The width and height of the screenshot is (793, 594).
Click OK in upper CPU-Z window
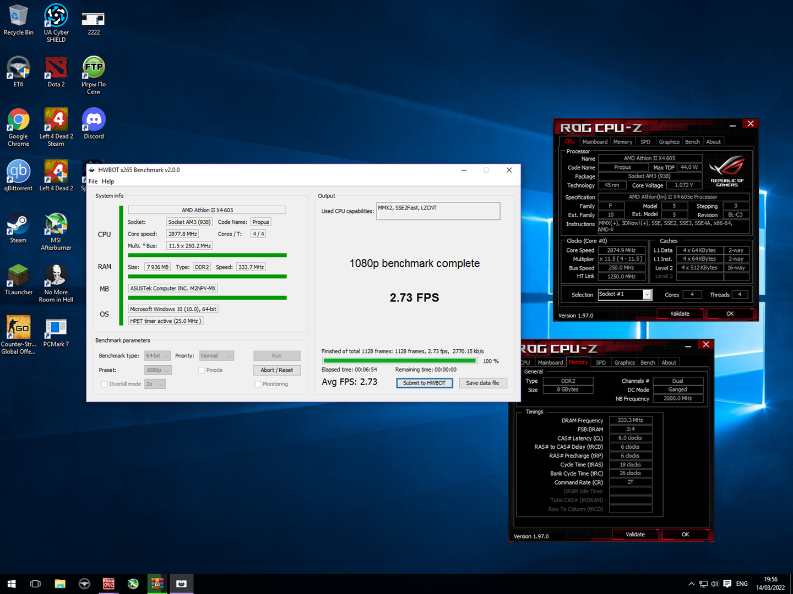click(x=730, y=313)
